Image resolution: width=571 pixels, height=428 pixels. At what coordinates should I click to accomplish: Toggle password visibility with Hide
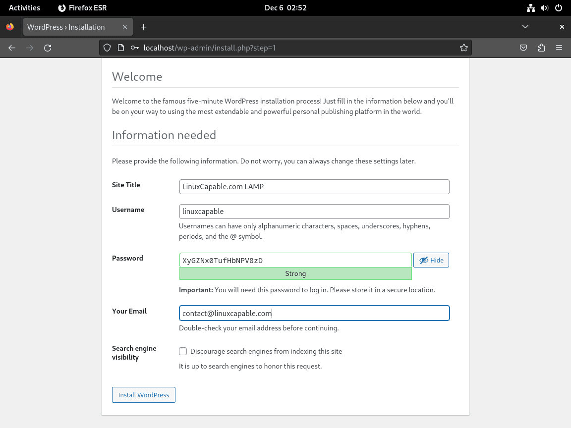tap(431, 260)
